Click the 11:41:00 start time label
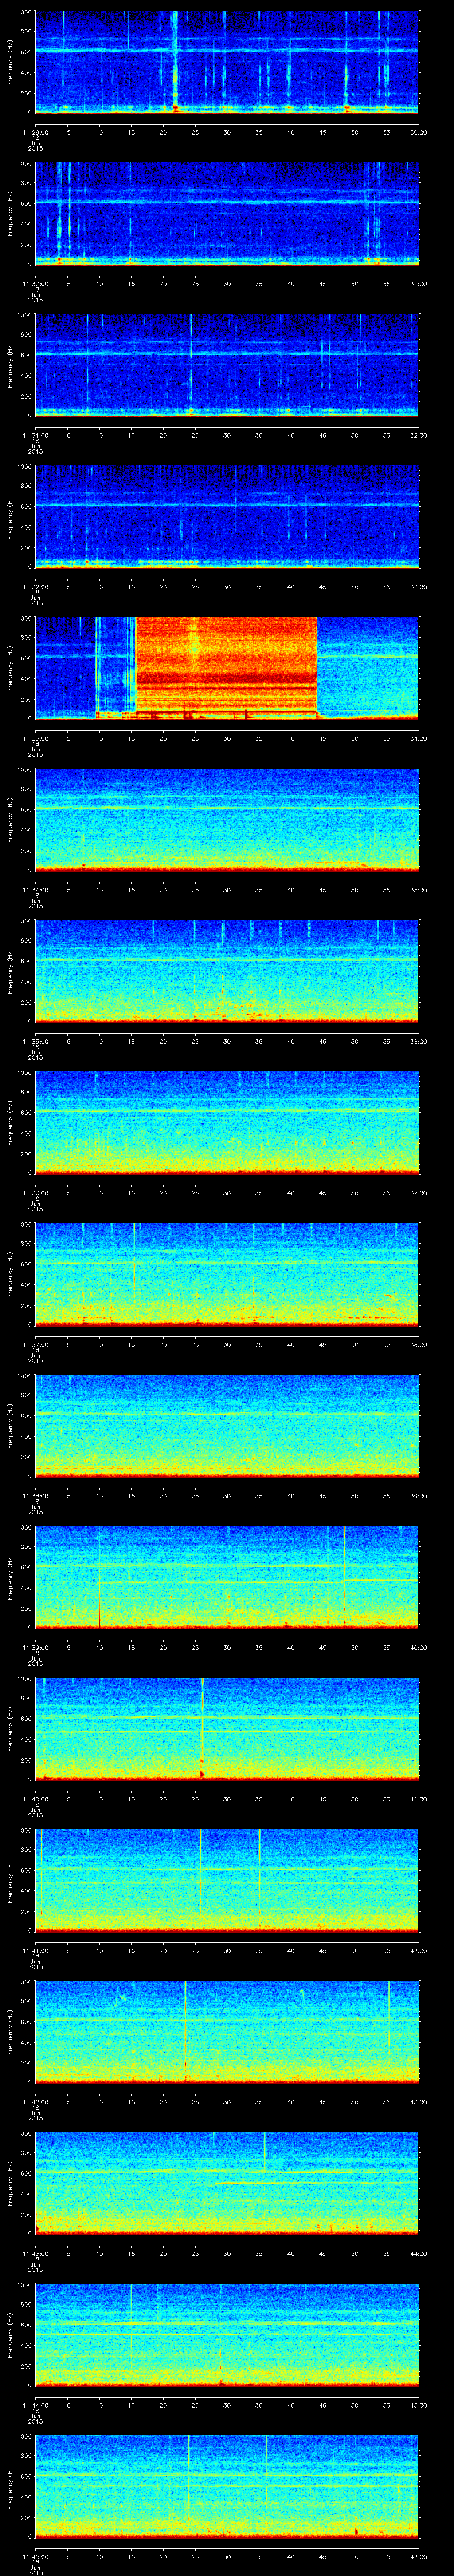The height and width of the screenshot is (2576, 454). point(35,1950)
